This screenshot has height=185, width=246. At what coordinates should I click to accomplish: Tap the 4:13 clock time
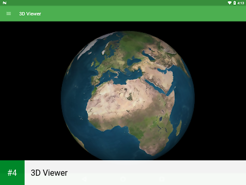[x=241, y=3]
